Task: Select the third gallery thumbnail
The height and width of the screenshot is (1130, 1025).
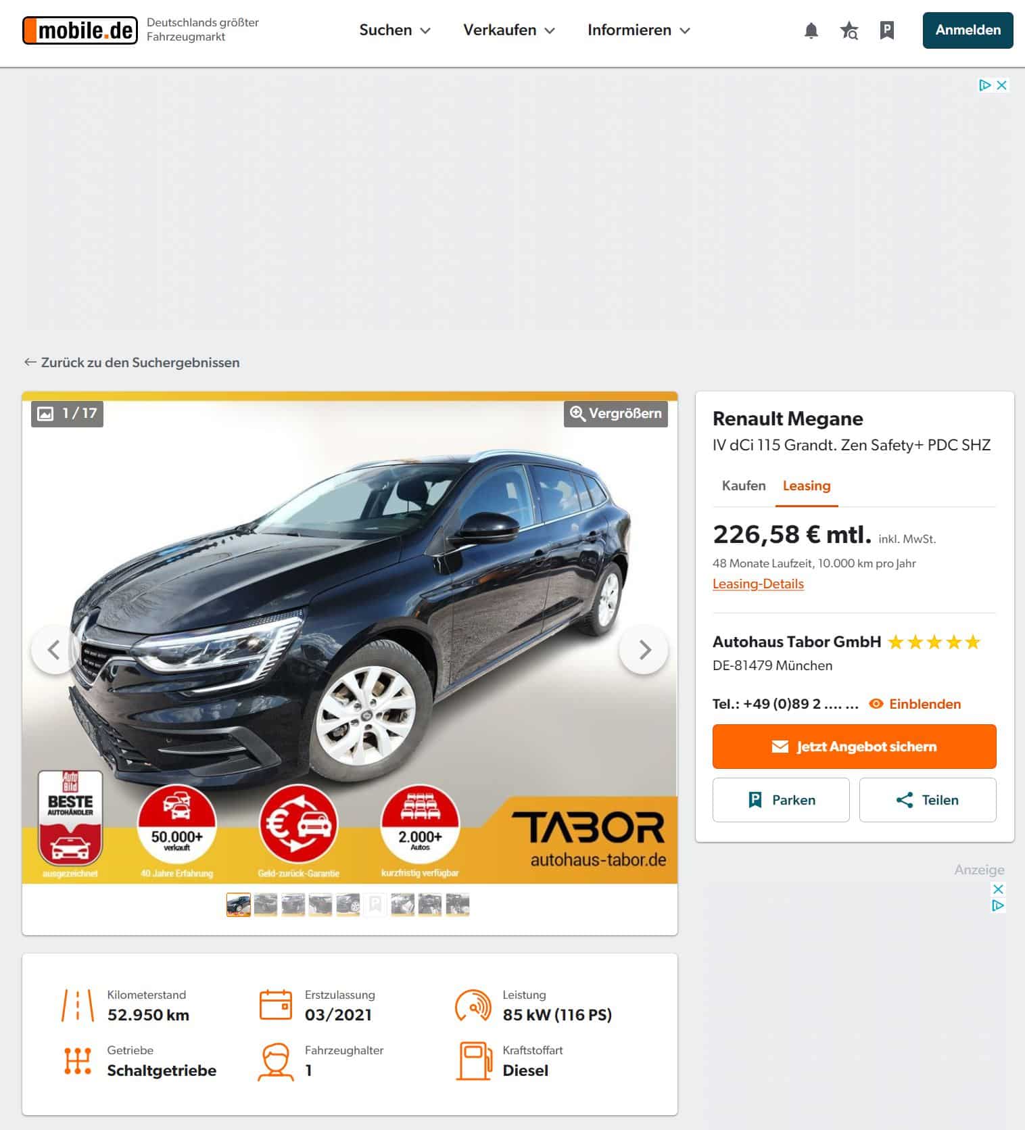Action: coord(293,905)
